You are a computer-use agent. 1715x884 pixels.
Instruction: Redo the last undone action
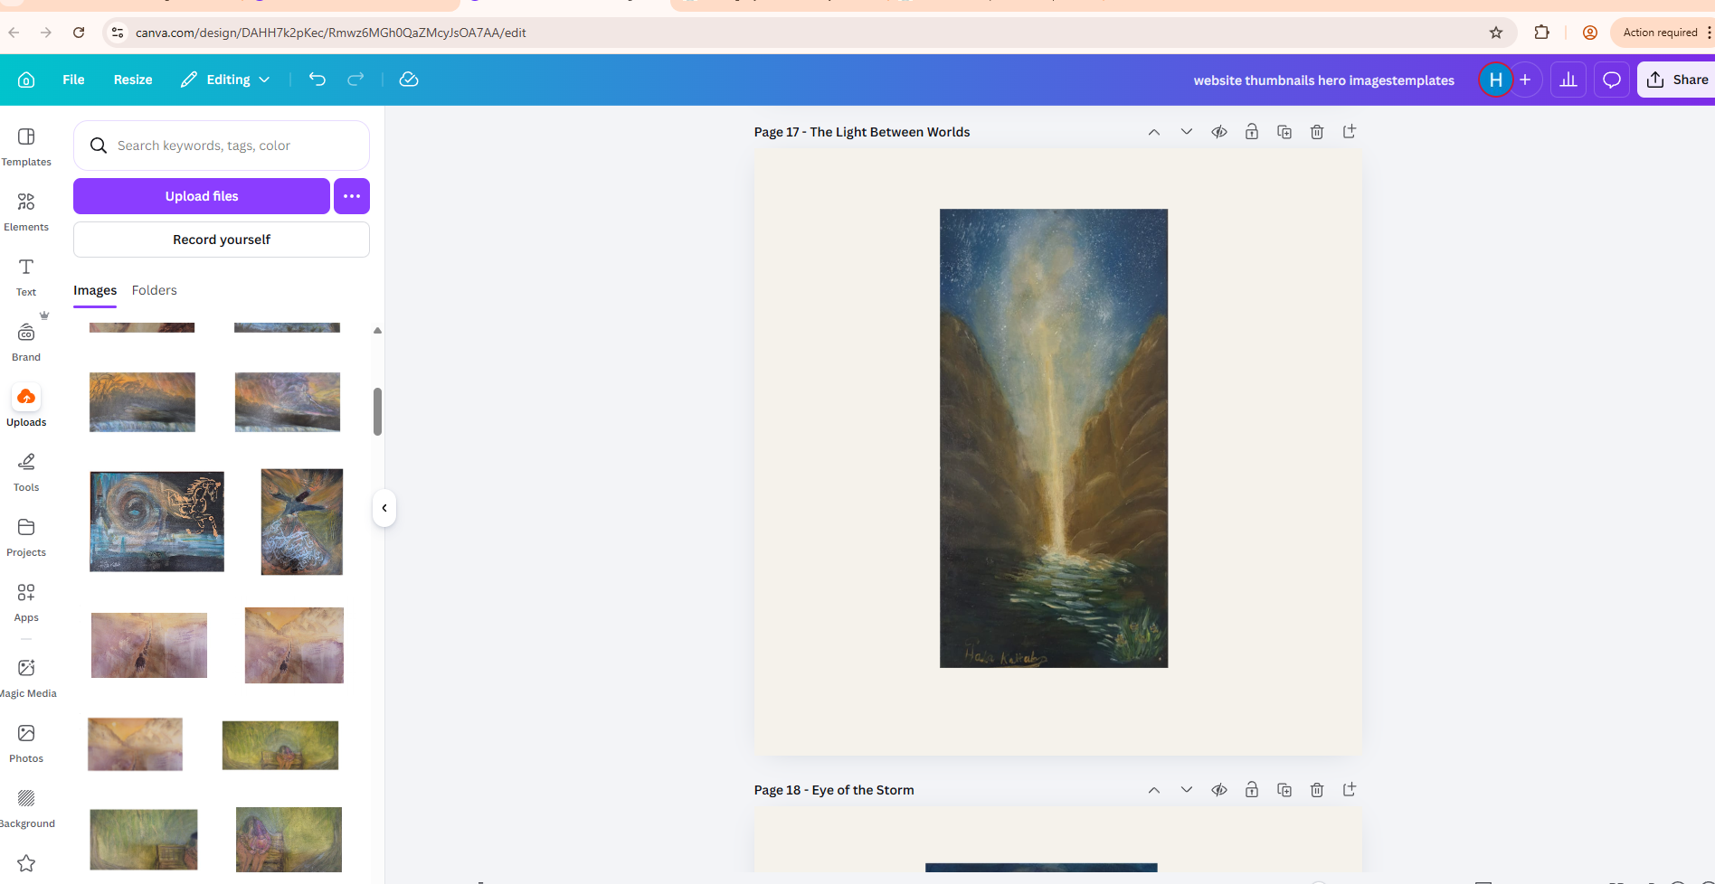(355, 80)
